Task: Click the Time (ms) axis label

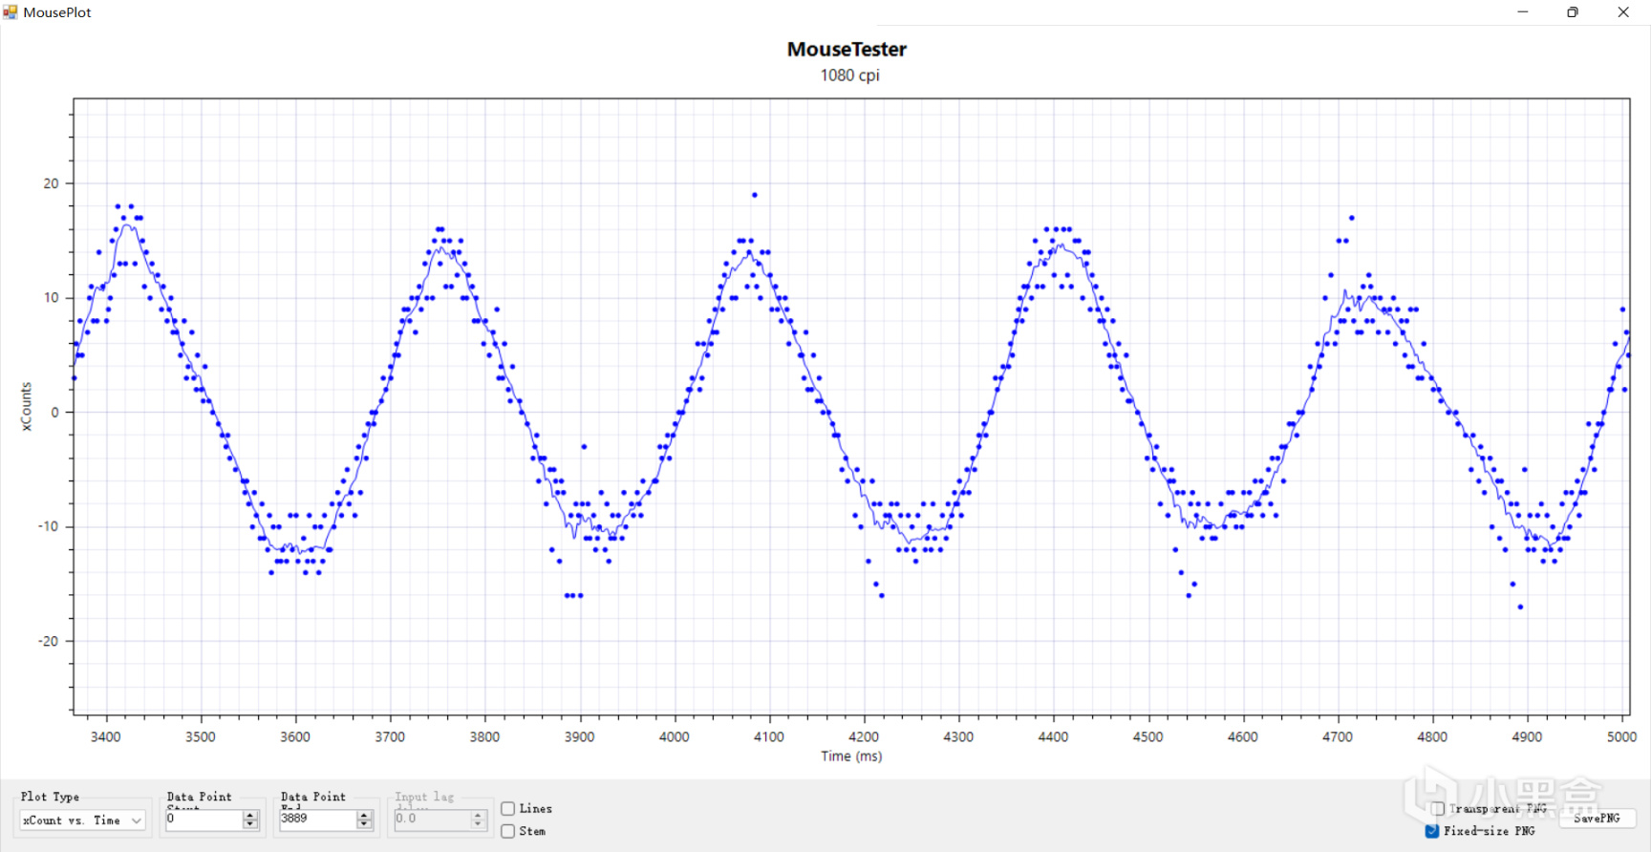Action: pos(851,756)
